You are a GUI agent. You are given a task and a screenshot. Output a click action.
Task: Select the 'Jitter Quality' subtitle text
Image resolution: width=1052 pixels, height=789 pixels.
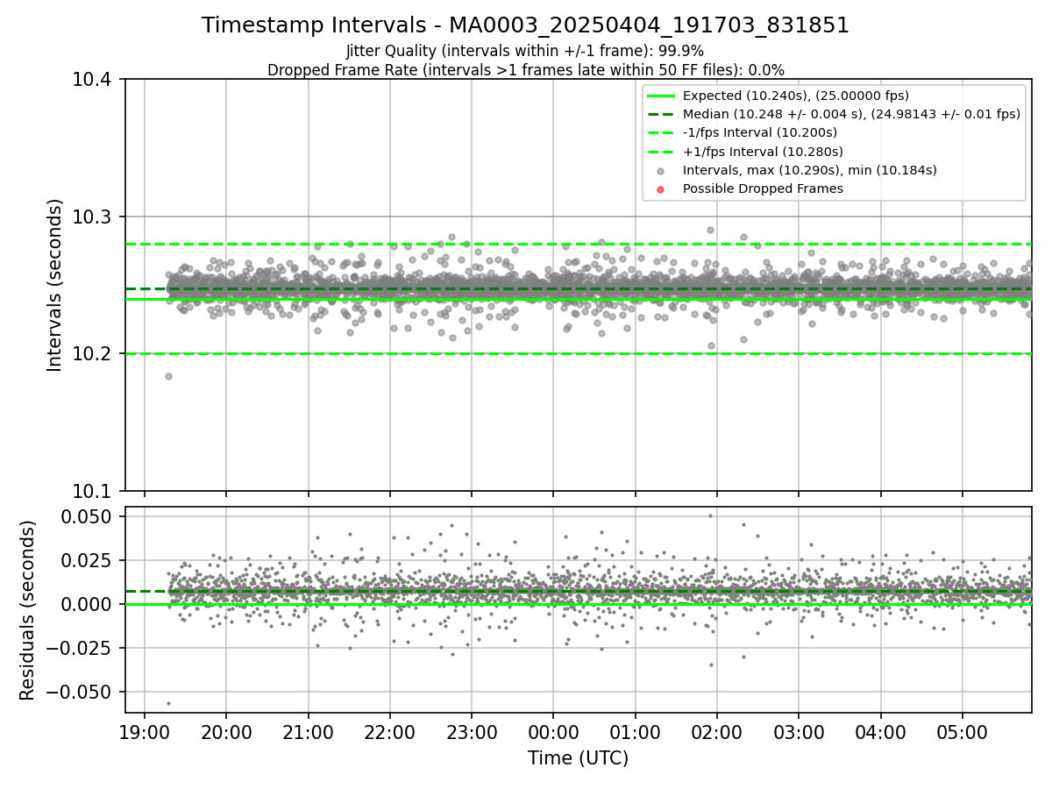coord(526,51)
